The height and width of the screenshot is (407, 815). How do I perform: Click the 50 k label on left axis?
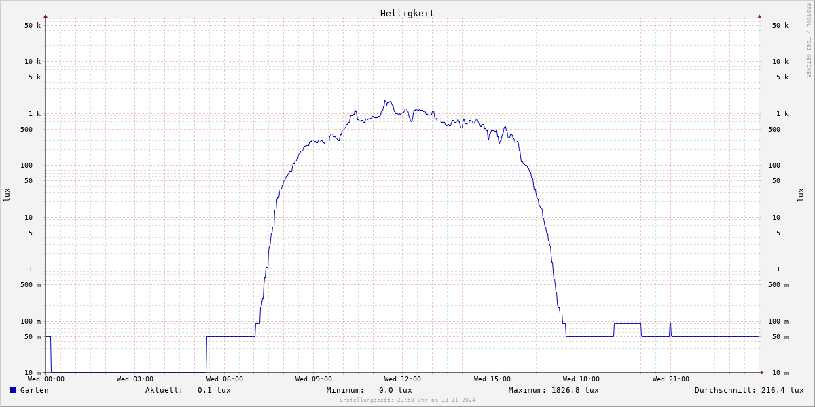coord(33,26)
